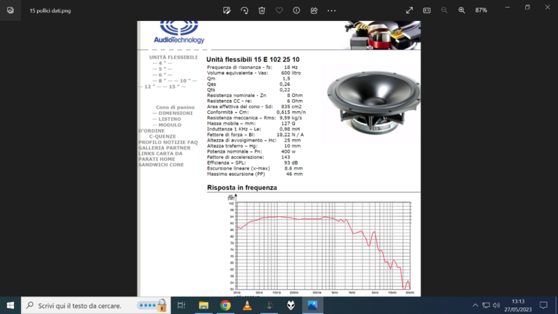This screenshot has width=558, height=314.
Task: Zoom out of the image
Action: click(x=444, y=10)
